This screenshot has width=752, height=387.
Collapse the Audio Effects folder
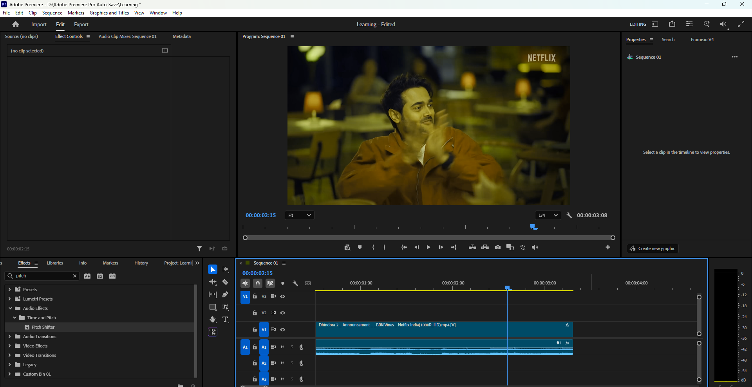[10, 308]
